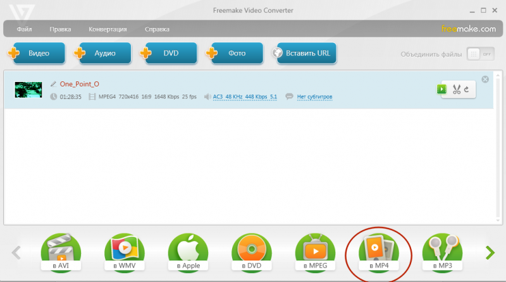Click the file list vertical scrollbar

pos(498,148)
